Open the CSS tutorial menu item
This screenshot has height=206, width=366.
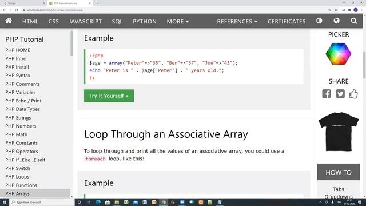click(x=53, y=22)
